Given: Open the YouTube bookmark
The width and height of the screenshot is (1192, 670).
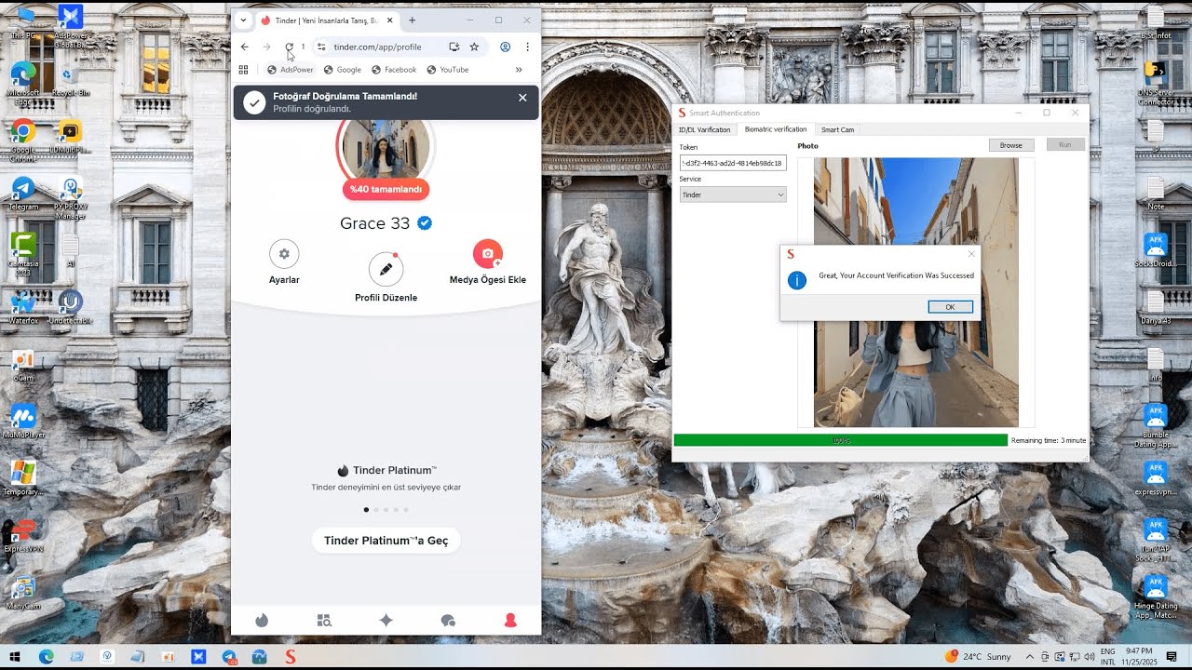Looking at the screenshot, I should [x=448, y=70].
